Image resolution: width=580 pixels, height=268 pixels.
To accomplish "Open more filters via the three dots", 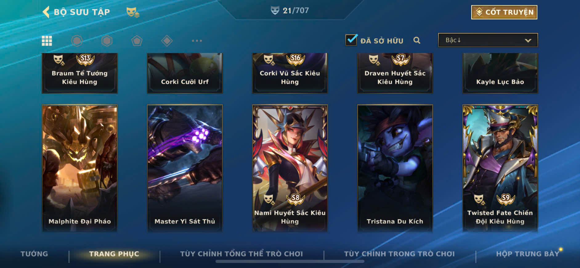I will tap(197, 41).
